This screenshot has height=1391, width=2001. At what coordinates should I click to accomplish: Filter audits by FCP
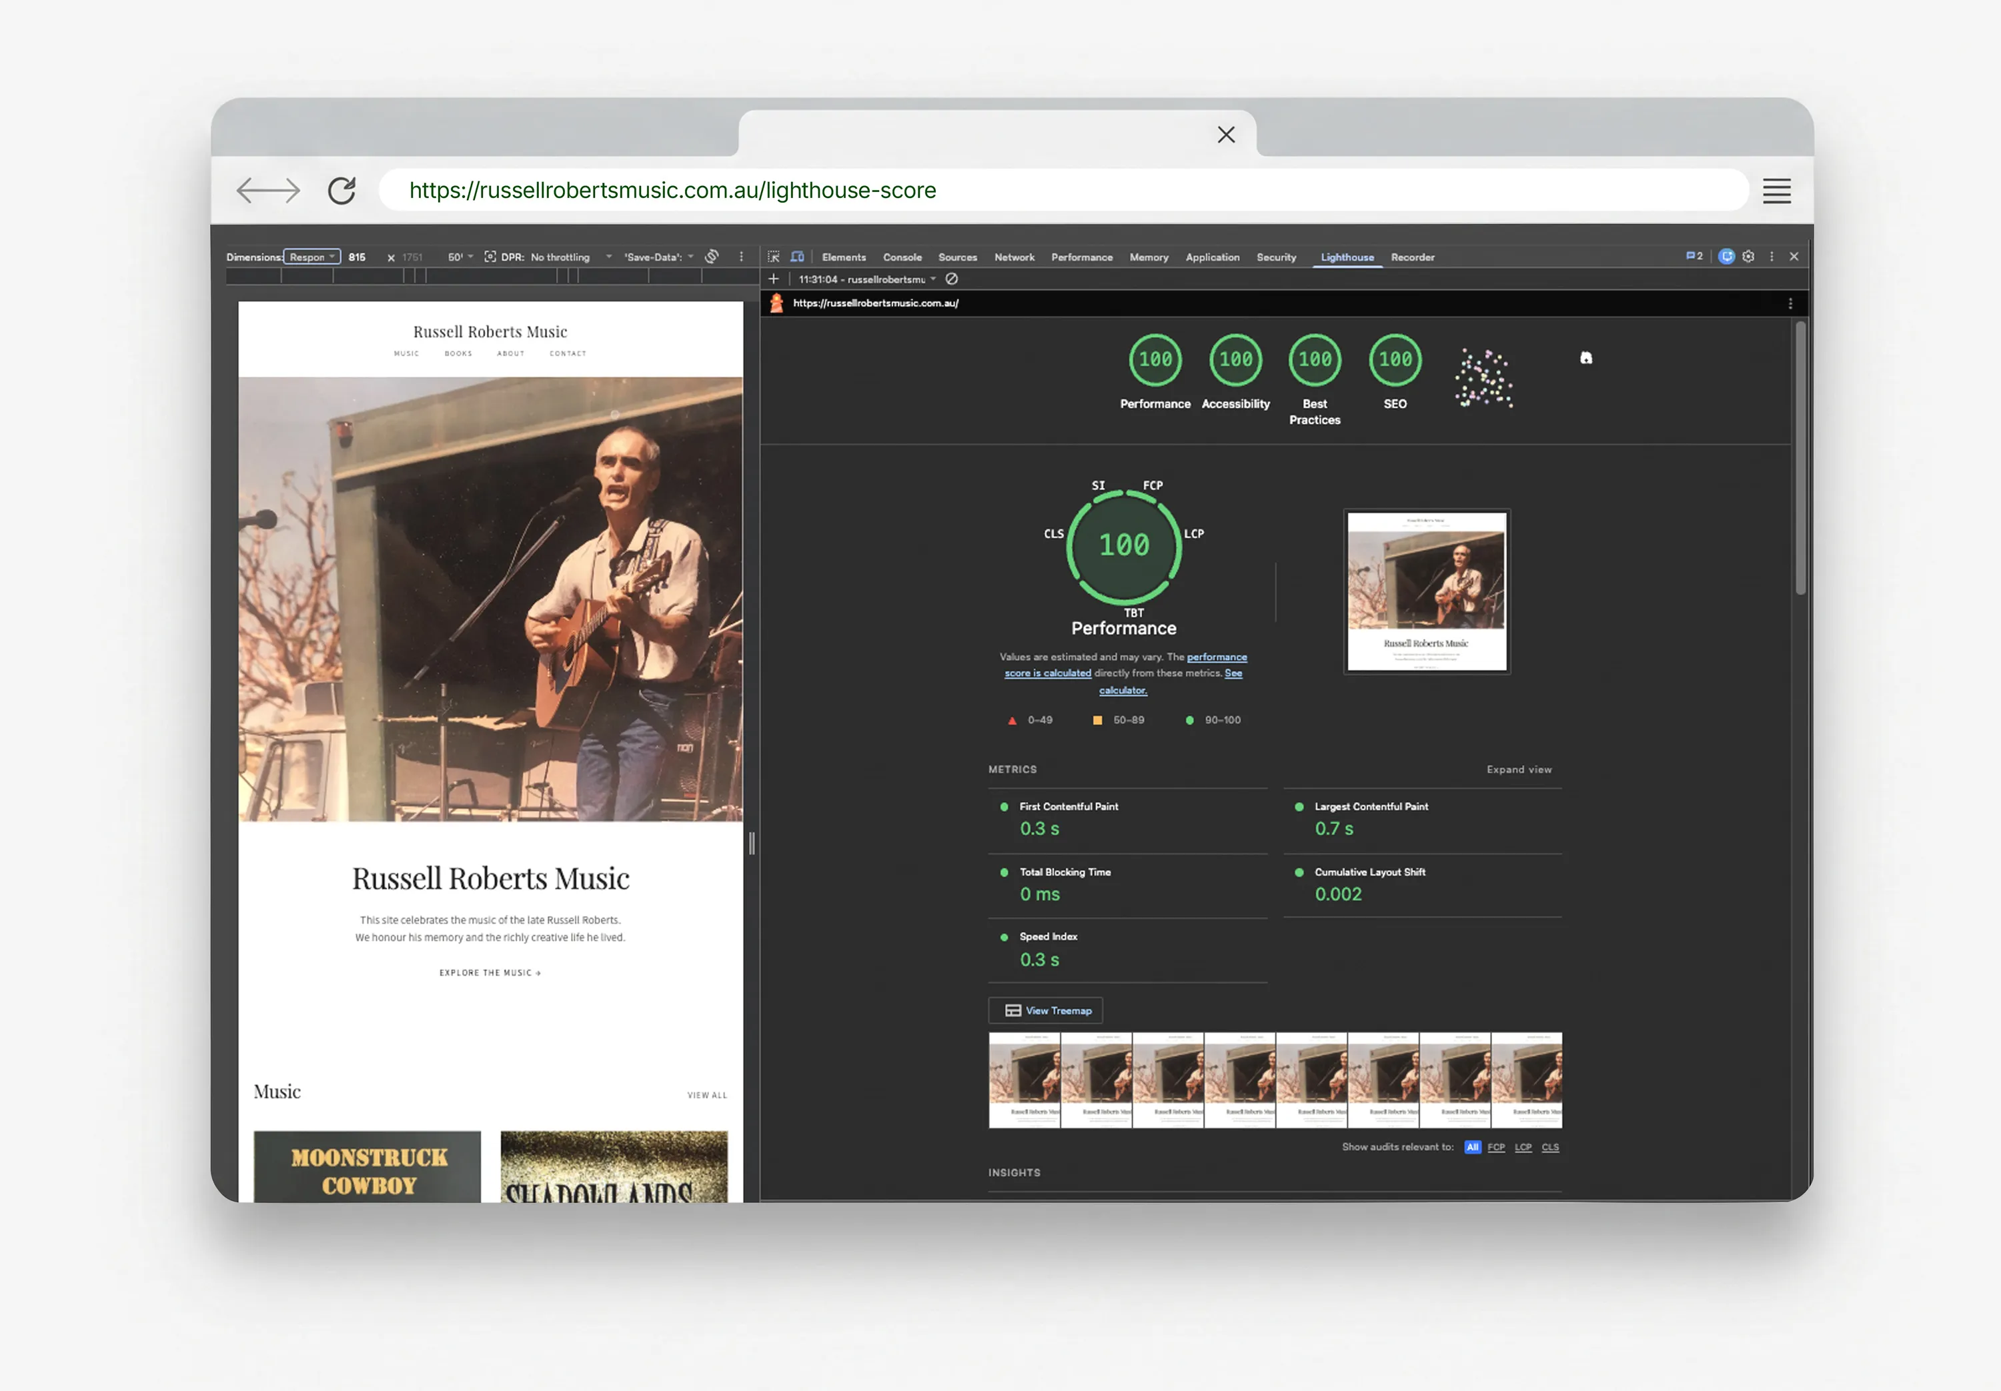click(x=1495, y=1147)
